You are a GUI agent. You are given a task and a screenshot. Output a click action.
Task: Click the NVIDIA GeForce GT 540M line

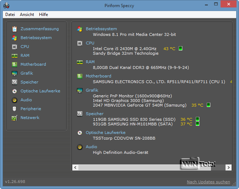[x=140, y=105]
